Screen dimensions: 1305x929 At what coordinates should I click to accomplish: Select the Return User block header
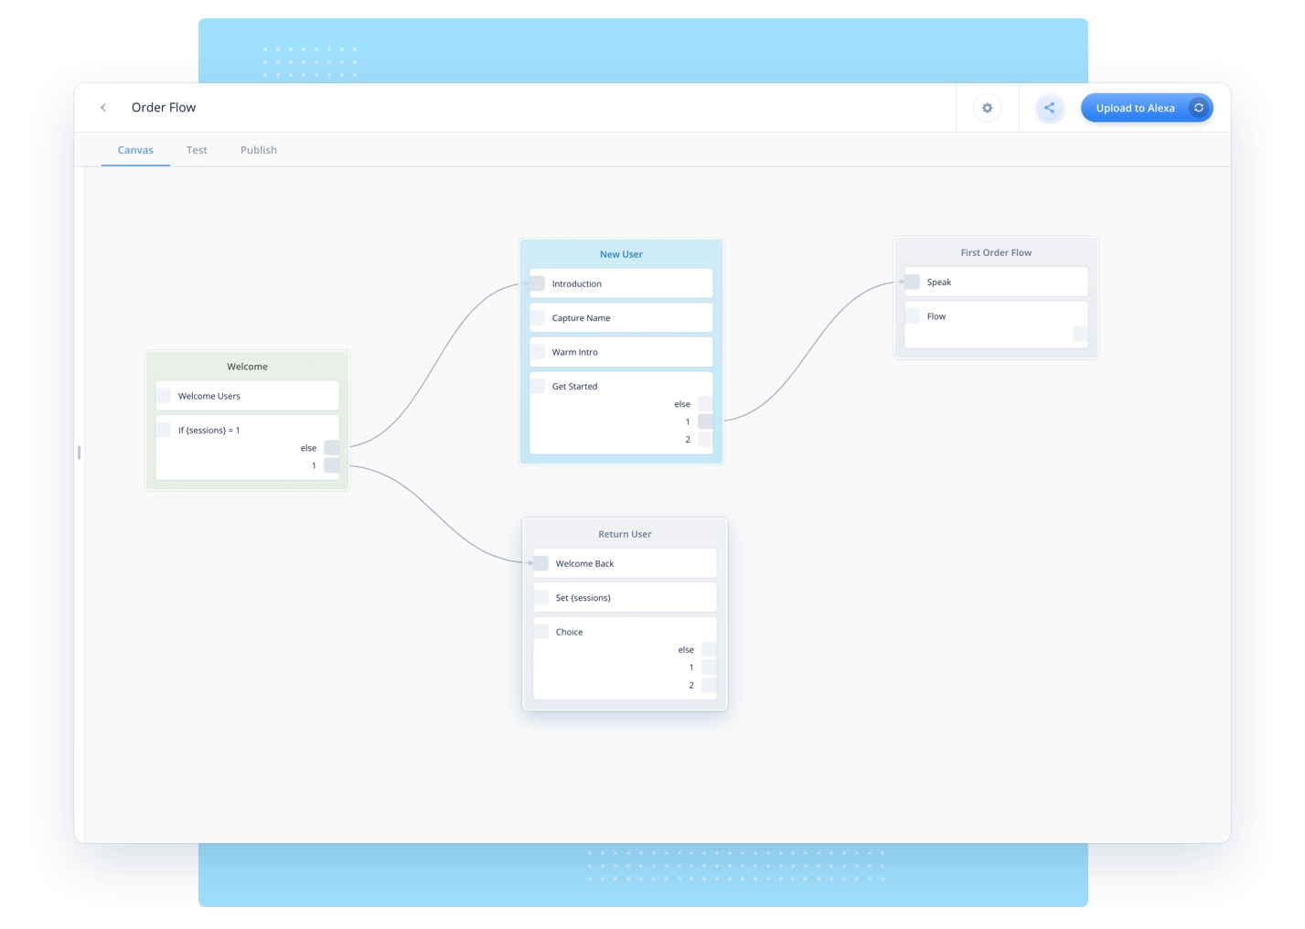click(625, 533)
